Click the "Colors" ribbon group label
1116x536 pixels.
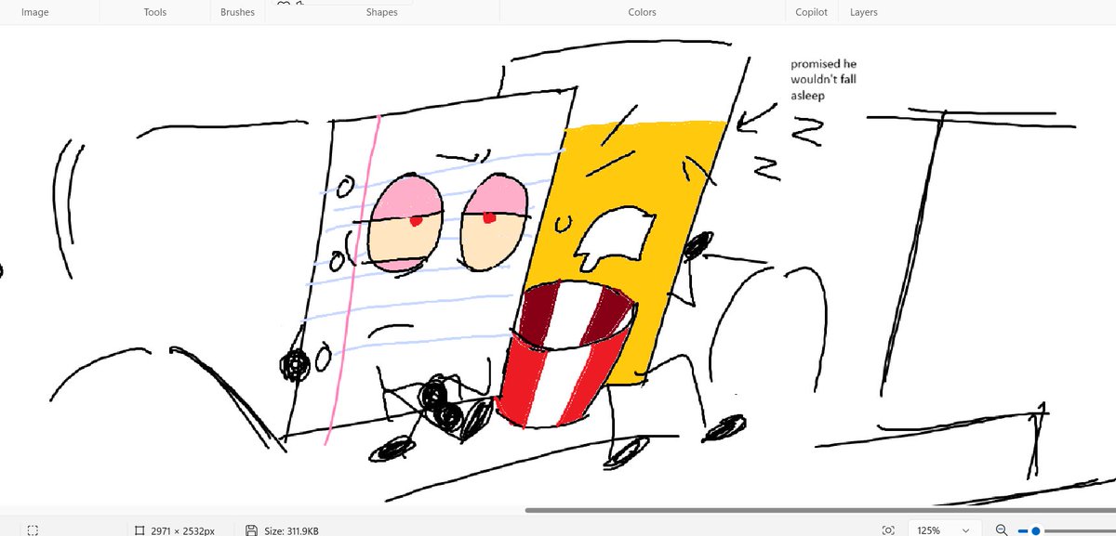(x=642, y=12)
